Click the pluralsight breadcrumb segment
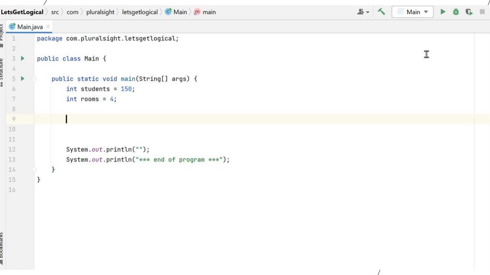Image resolution: width=490 pixels, height=275 pixels. point(100,12)
